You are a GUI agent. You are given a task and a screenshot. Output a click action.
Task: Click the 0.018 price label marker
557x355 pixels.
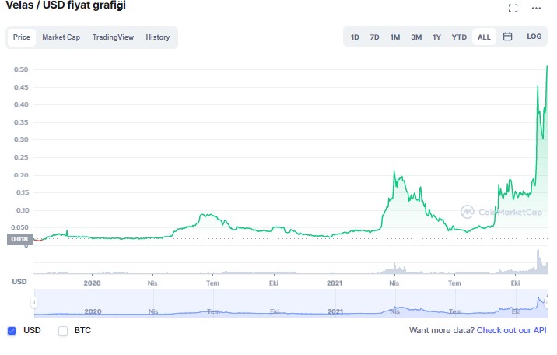(x=20, y=239)
